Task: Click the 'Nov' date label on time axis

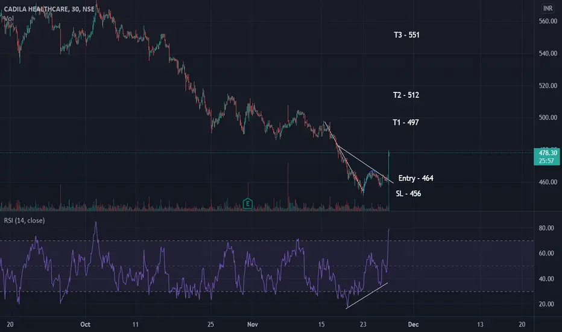Action: (x=253, y=325)
